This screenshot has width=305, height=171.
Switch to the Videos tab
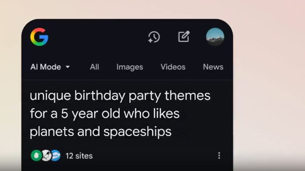click(173, 67)
